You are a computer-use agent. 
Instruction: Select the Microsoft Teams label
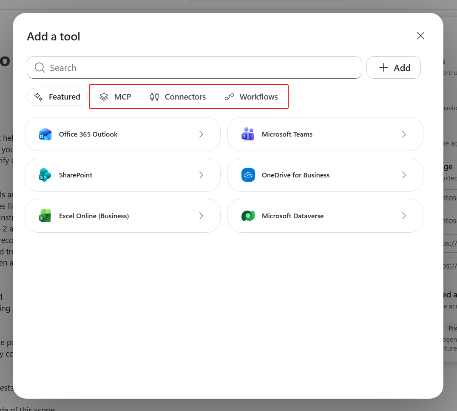tap(287, 134)
